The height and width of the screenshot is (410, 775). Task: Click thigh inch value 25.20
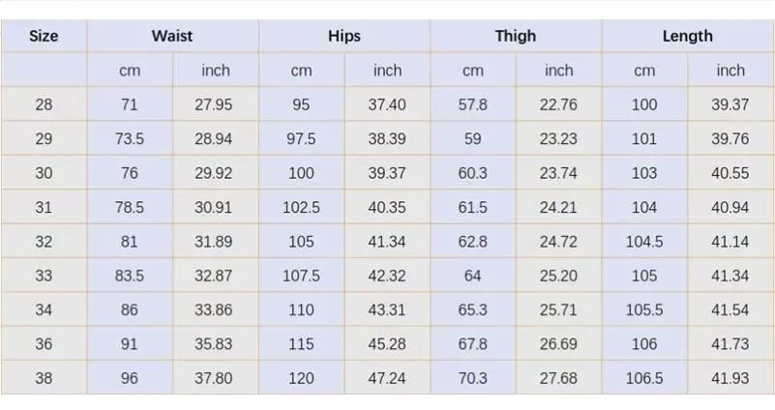558,276
